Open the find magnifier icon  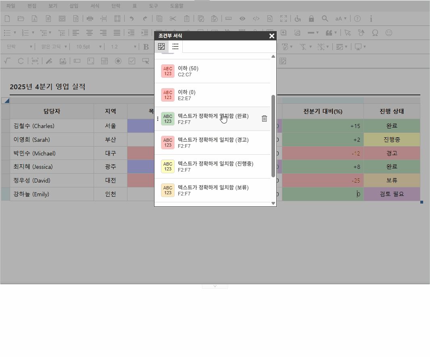click(x=325, y=19)
